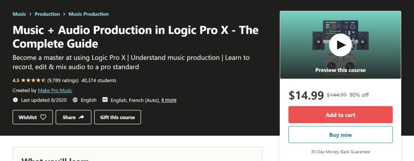Click the Share button

click(74, 117)
